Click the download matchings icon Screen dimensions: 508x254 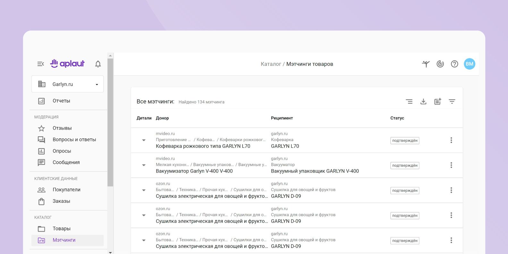[423, 102]
